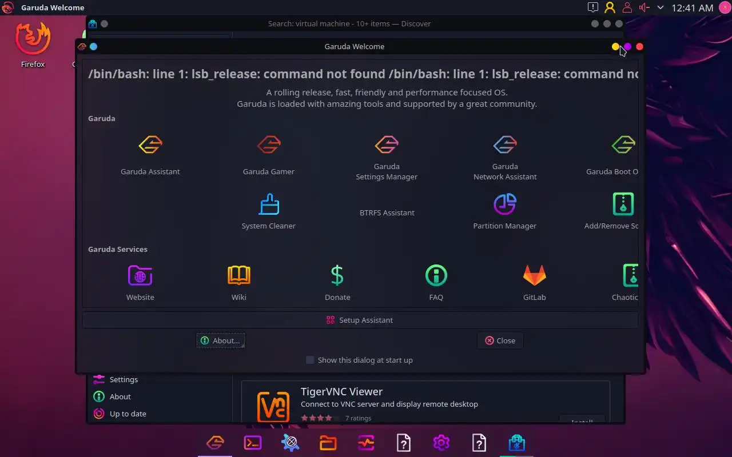Screen dimensions: 732x457
Task: Open BTRFS Assistant
Action: (387, 213)
